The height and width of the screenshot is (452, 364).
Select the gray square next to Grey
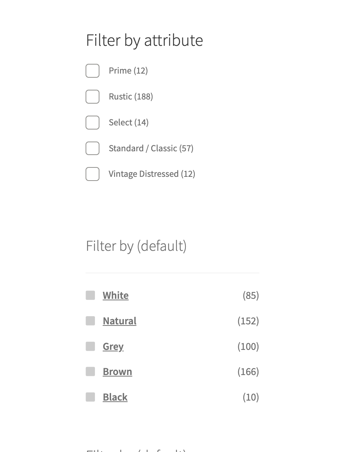point(90,346)
